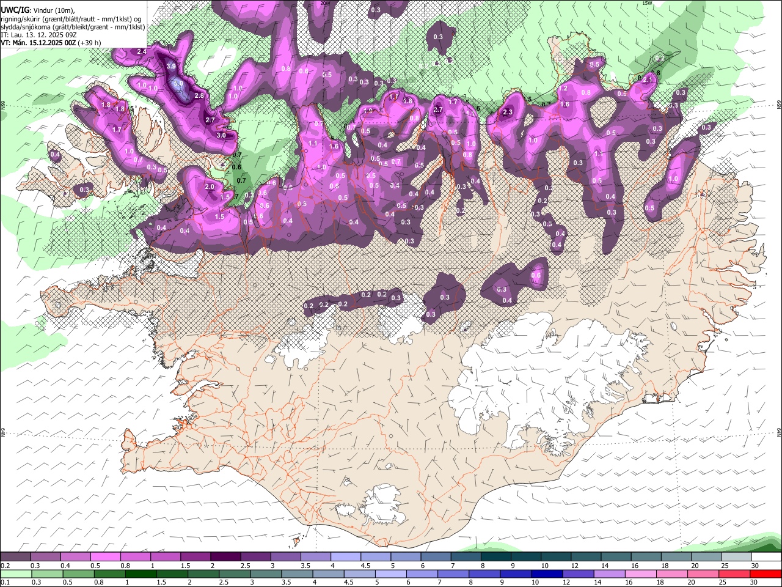Viewport: 782px width, 587px height.
Task: Pick the light pink bottom-row swatch at 16
Action: click(641, 574)
